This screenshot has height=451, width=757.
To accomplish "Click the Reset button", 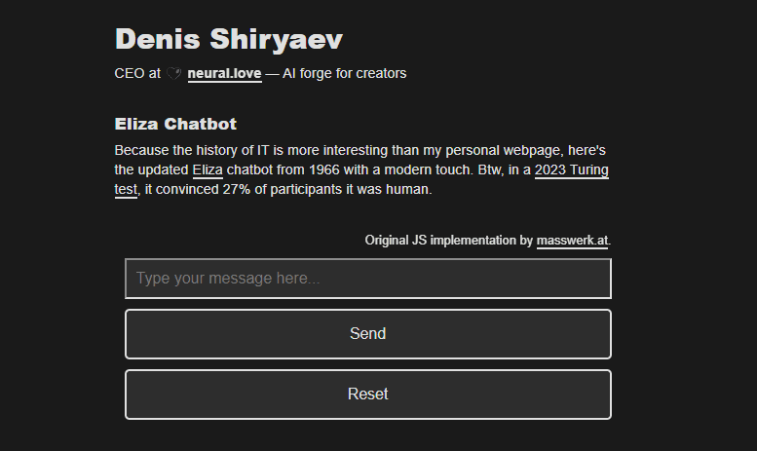I will pyautogui.click(x=368, y=395).
